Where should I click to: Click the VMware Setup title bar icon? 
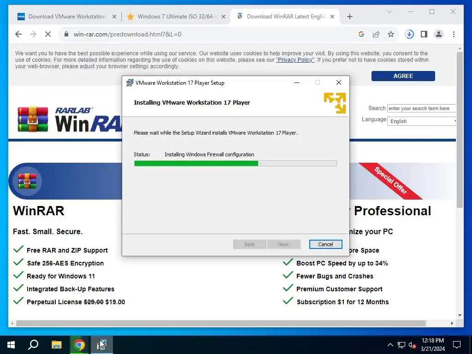(130, 83)
